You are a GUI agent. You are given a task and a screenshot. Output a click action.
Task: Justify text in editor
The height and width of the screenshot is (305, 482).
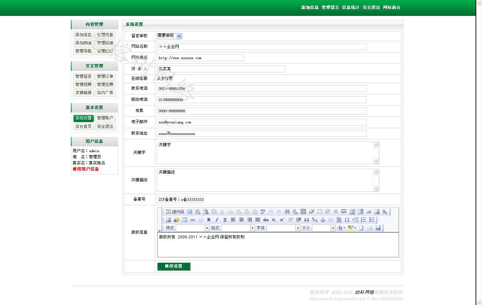(x=258, y=220)
